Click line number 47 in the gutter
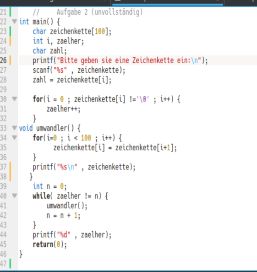 click(x=3, y=264)
